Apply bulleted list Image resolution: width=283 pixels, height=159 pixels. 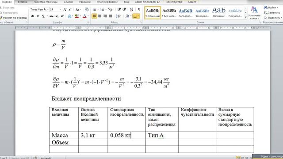94,9
